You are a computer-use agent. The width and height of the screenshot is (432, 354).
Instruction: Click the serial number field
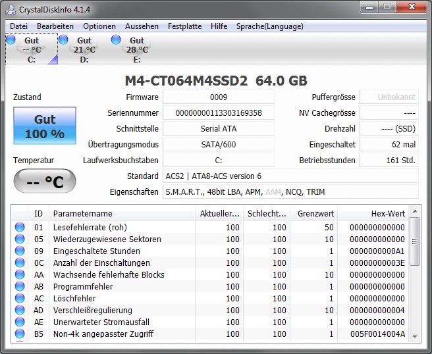click(219, 113)
